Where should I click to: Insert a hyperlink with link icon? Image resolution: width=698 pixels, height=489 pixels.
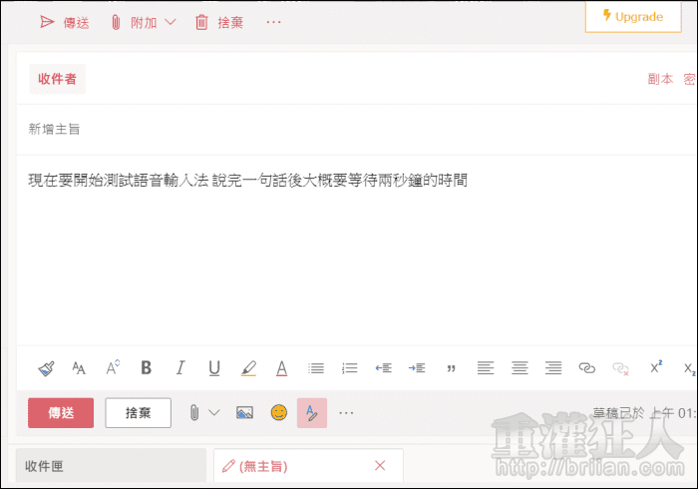pos(587,368)
